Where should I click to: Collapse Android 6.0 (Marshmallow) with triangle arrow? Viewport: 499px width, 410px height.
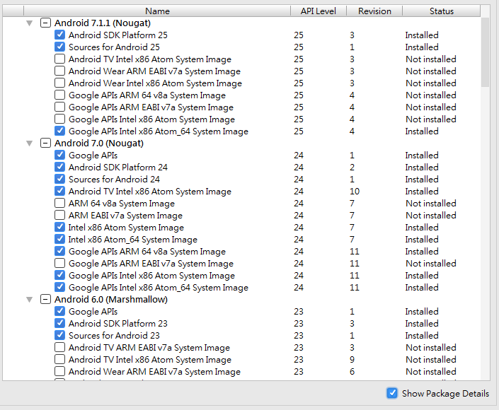click(x=29, y=300)
